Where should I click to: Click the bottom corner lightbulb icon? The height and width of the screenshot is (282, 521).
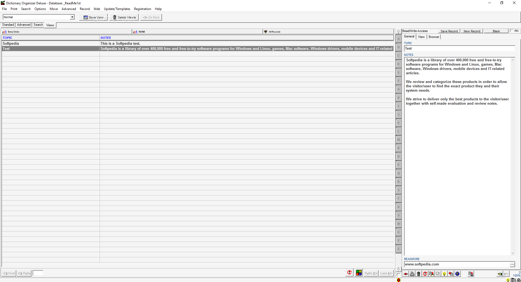click(x=508, y=280)
